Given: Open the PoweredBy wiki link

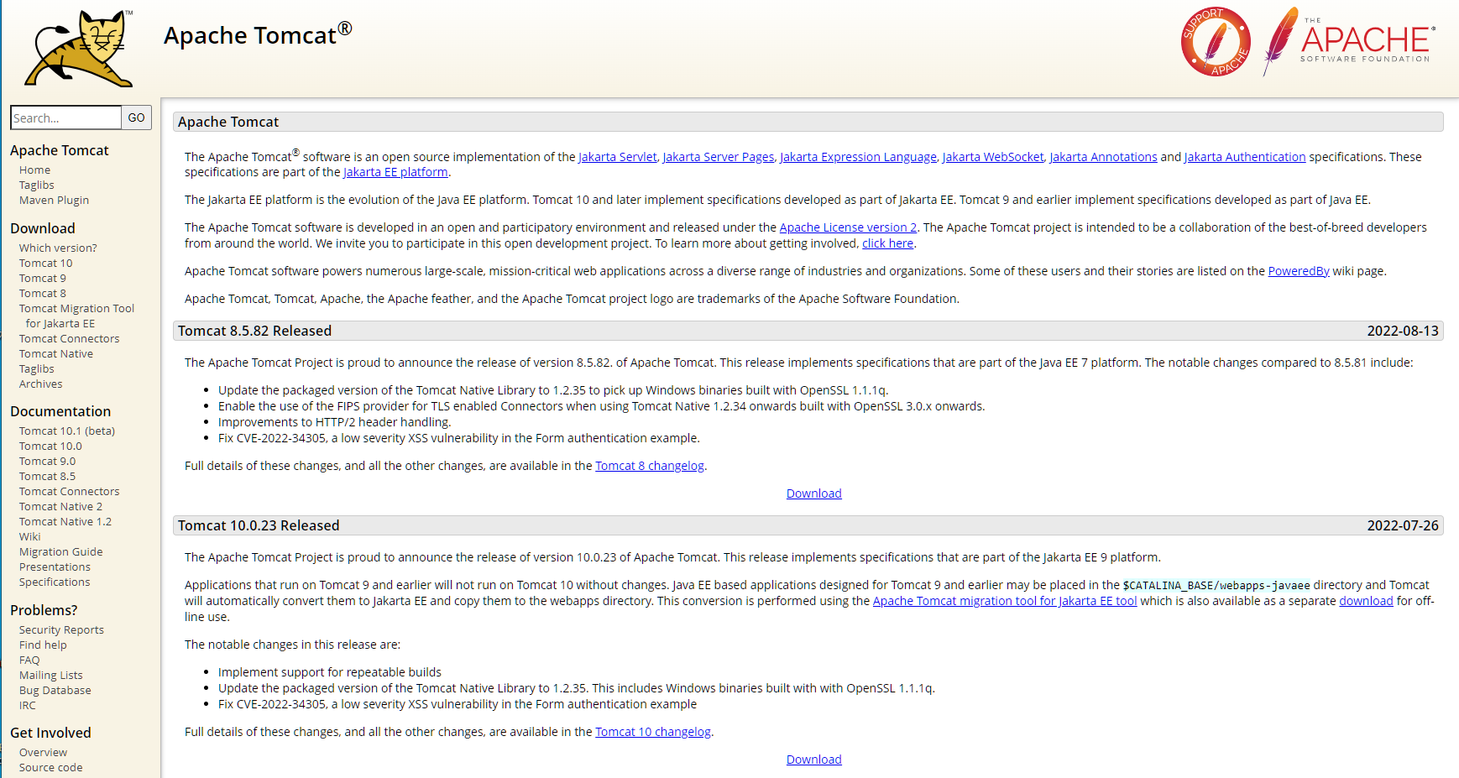Looking at the screenshot, I should click(x=1299, y=271).
